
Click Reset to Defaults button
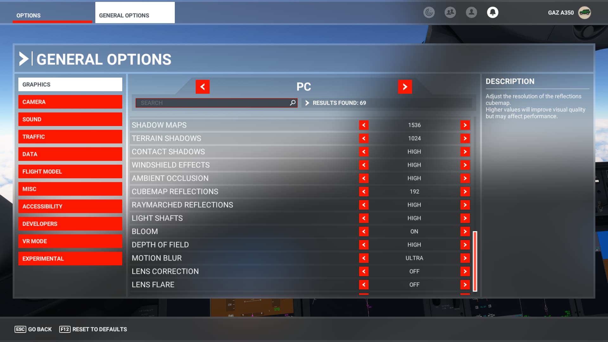(x=93, y=329)
